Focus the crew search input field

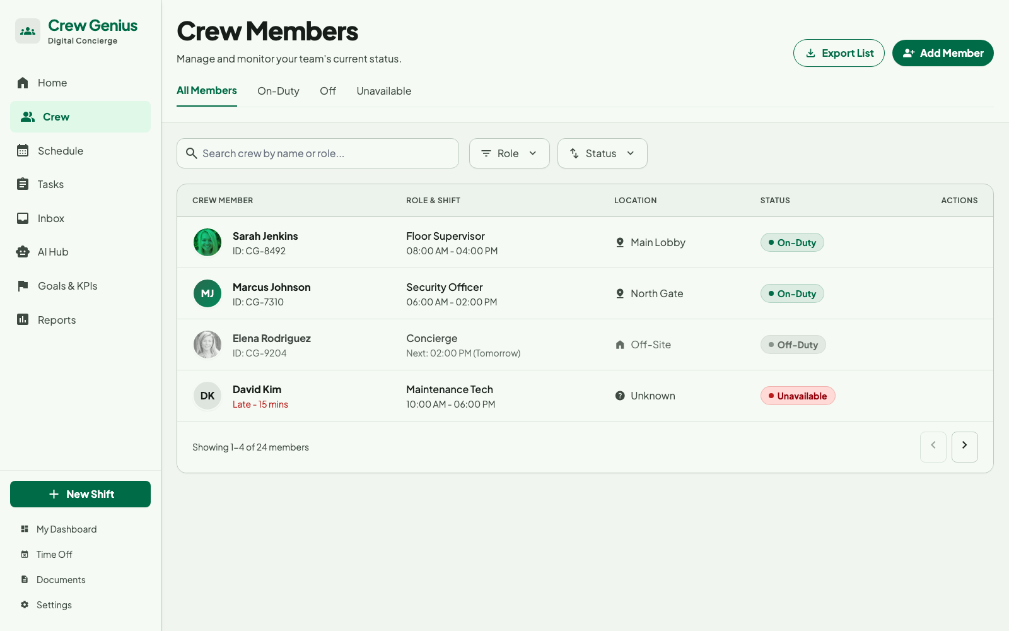click(318, 153)
